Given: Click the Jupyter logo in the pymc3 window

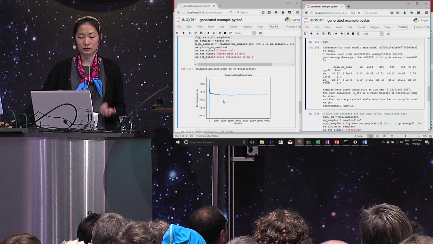Looking at the screenshot, I should pyautogui.click(x=186, y=20).
